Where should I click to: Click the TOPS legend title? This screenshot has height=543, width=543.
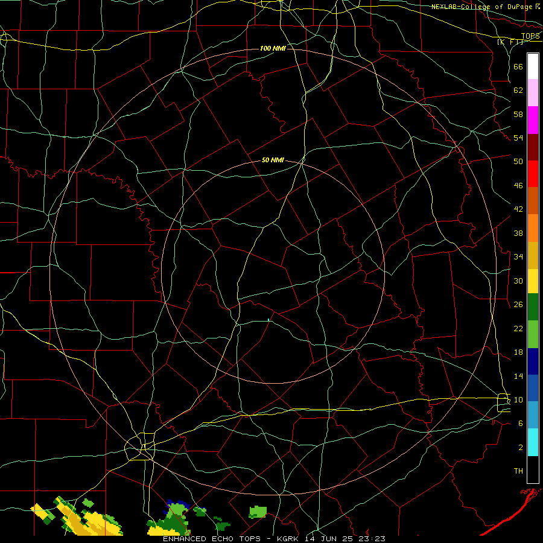[x=530, y=36]
